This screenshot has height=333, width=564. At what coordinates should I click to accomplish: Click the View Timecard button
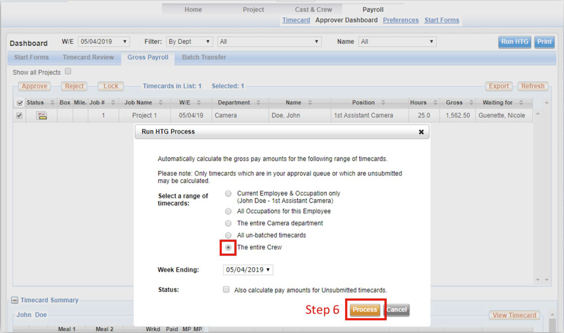[514, 315]
